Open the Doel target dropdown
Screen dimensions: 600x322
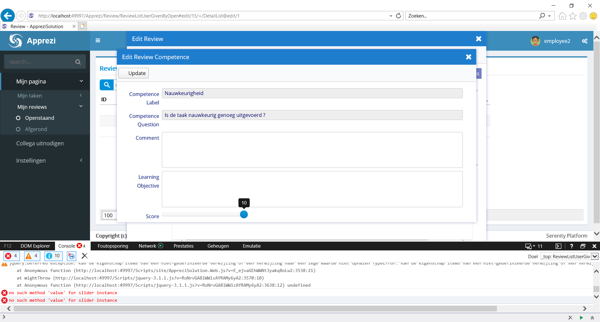(x=595, y=256)
